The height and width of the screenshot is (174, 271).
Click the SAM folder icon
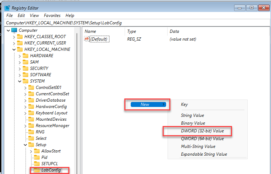[26, 62]
